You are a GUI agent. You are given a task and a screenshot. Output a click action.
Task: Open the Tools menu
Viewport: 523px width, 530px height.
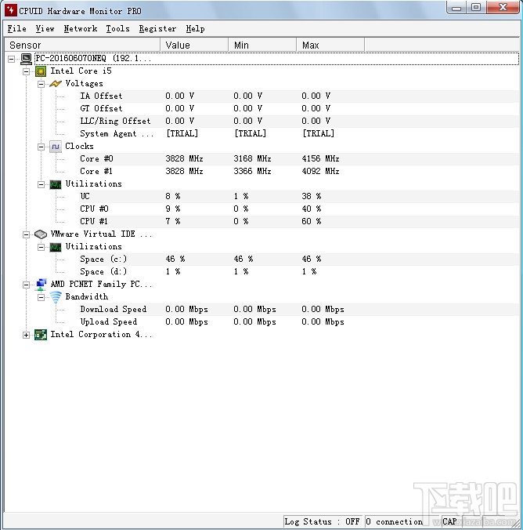coord(117,29)
